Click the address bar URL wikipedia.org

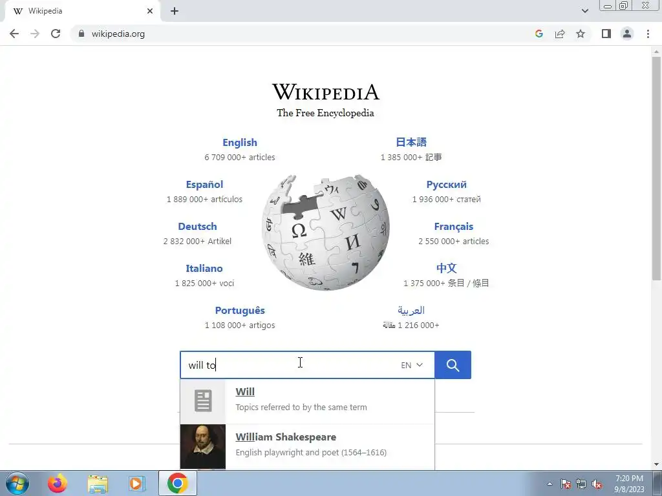click(118, 34)
